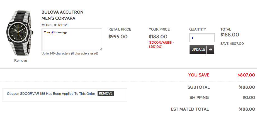Viewport: 257px width, 114px height.
Task: Click the red YOU SAVE label
Action: (198, 75)
